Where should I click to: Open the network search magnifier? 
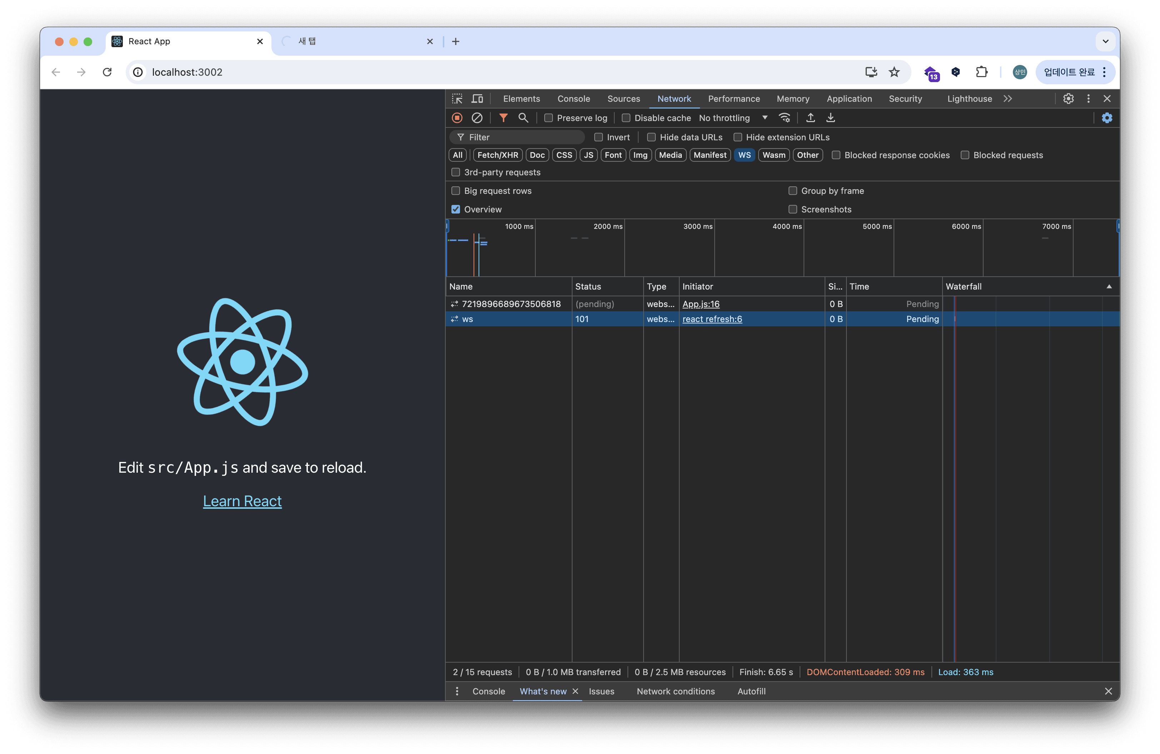pos(524,118)
